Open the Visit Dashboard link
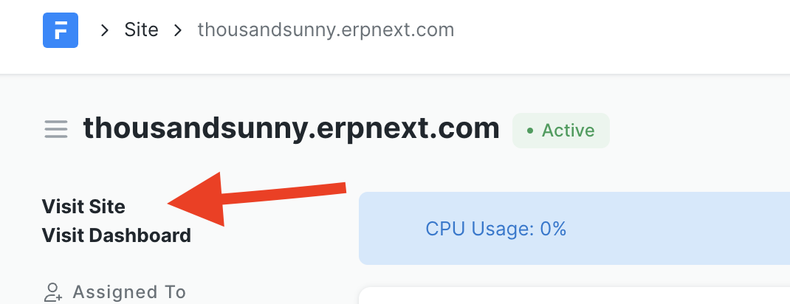The width and height of the screenshot is (790, 304). point(117,235)
